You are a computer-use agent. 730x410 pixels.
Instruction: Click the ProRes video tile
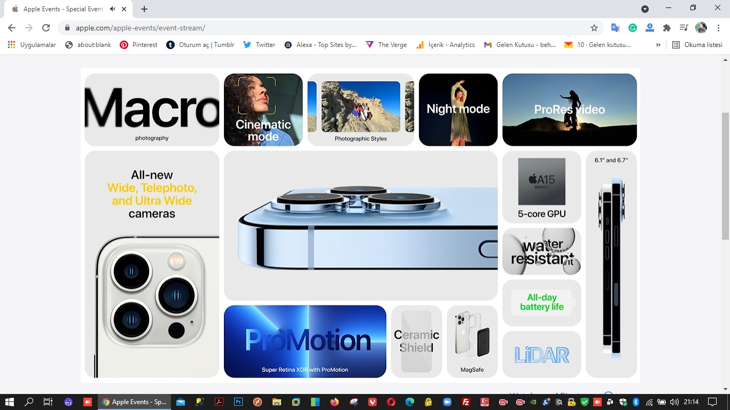coord(570,109)
